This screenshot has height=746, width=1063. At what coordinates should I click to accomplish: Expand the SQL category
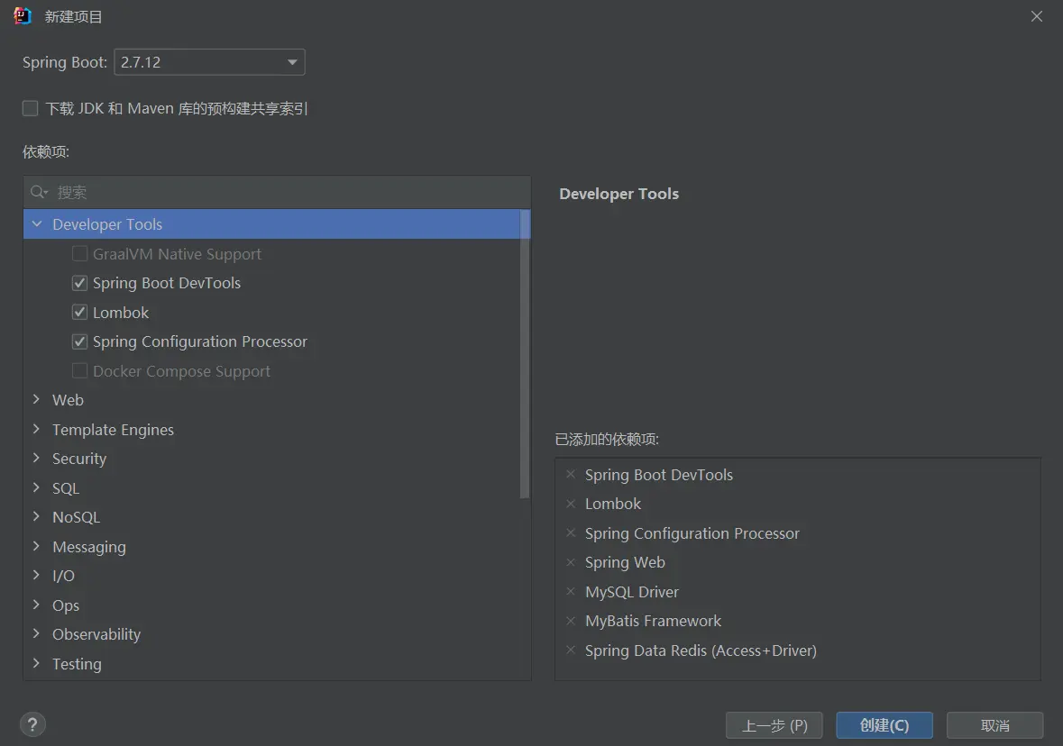tap(37, 487)
